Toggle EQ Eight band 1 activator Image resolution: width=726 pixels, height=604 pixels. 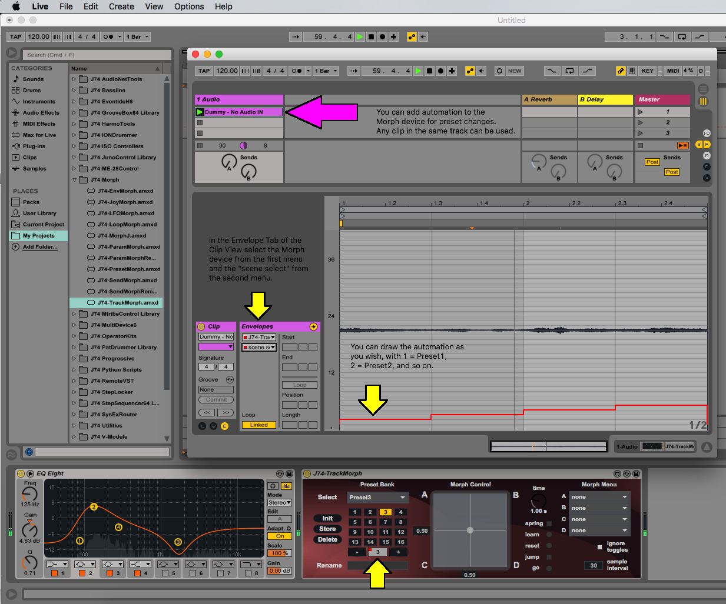coord(54,573)
